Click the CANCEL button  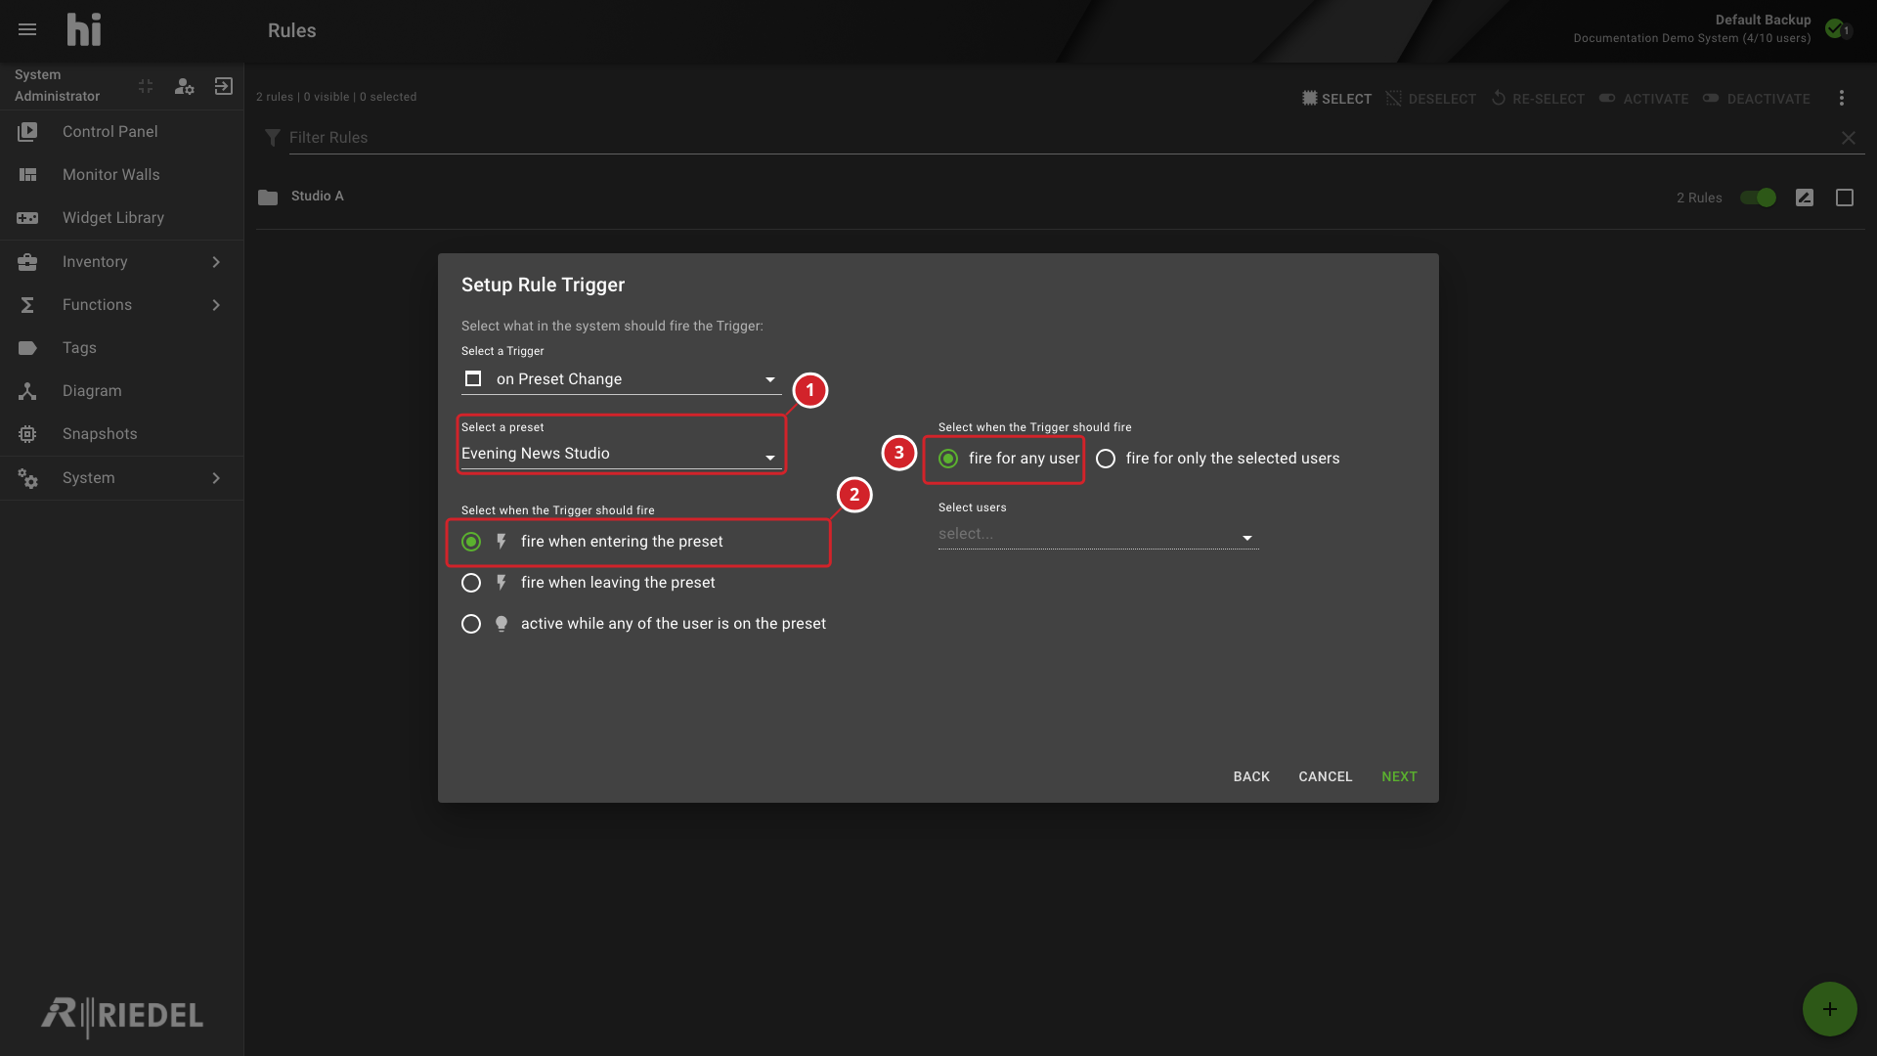point(1326,776)
